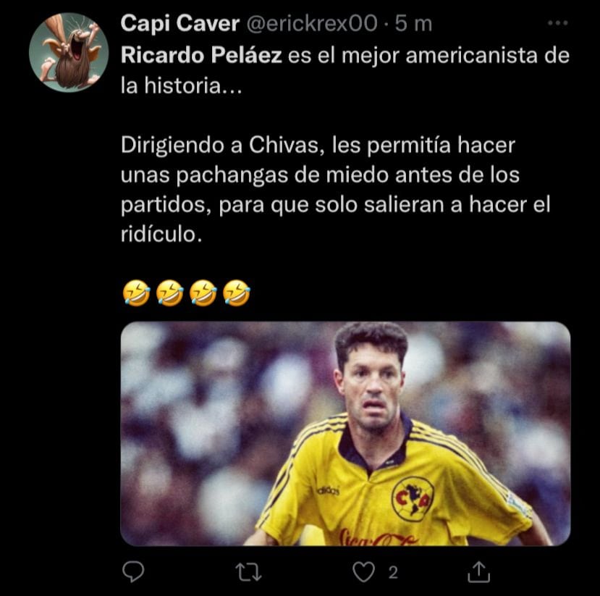Tap the share upload arrow icon

point(478,572)
